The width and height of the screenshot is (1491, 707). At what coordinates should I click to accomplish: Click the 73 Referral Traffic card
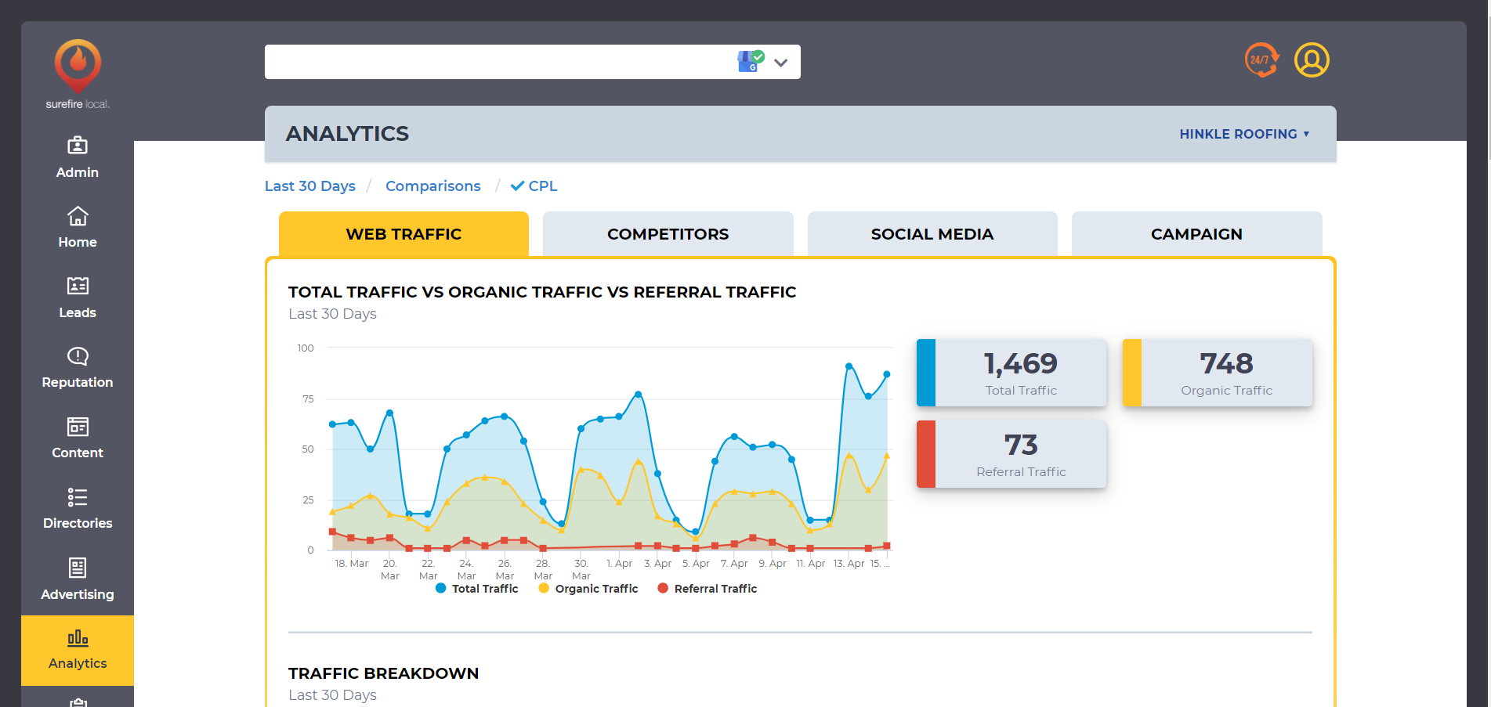click(1011, 454)
